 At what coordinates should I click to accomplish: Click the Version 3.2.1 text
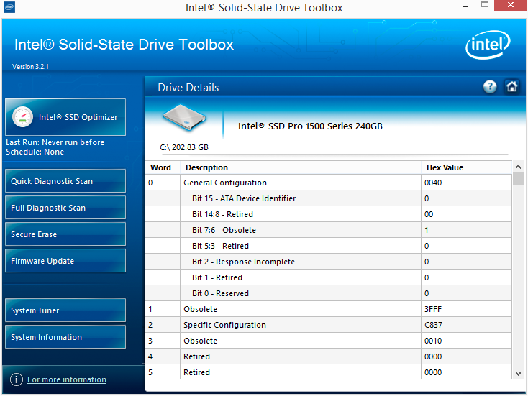tap(31, 67)
